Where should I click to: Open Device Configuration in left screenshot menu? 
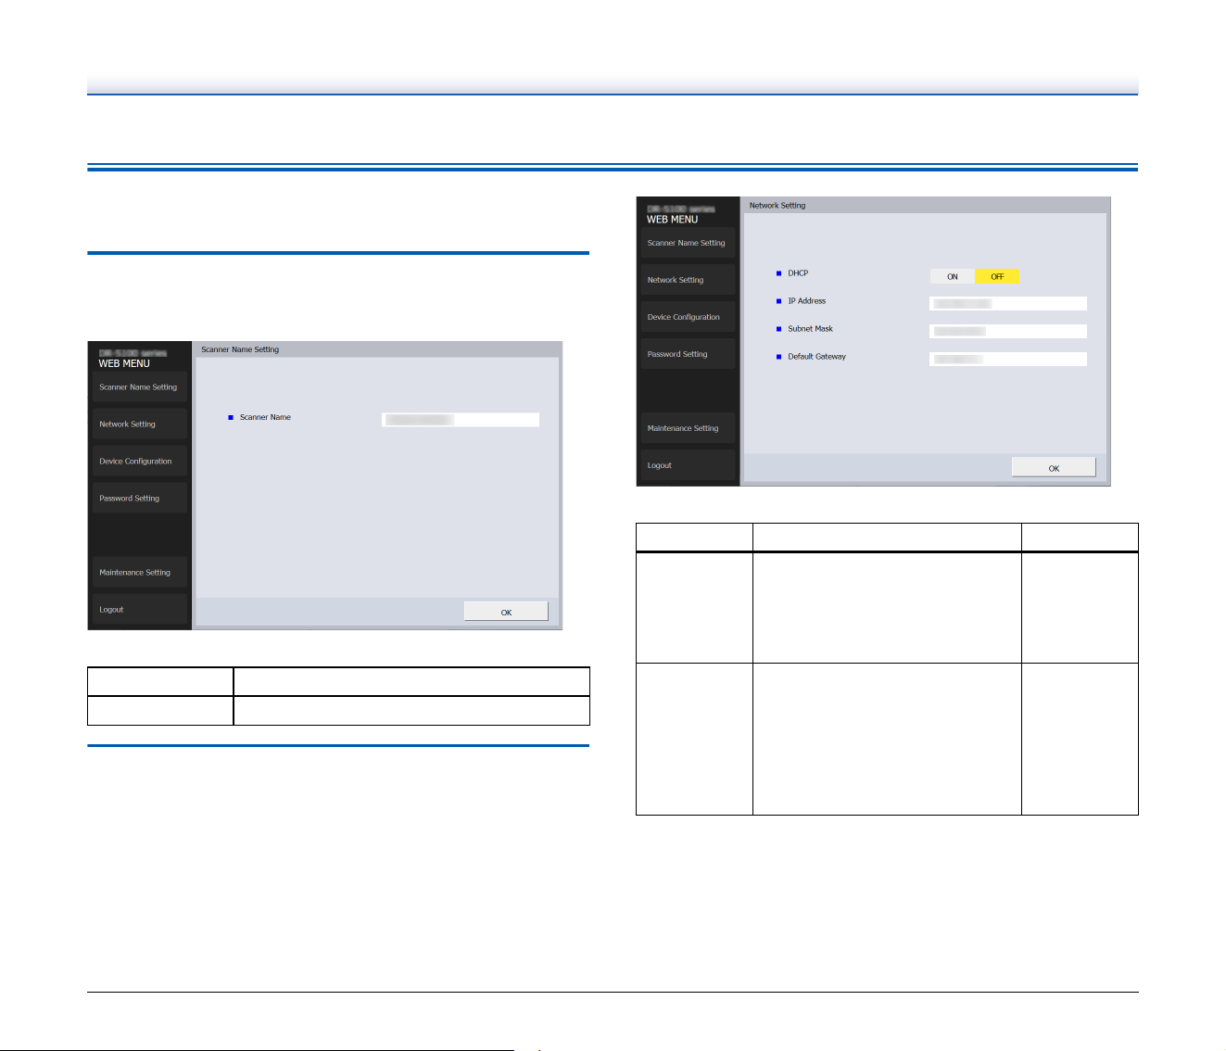(139, 462)
